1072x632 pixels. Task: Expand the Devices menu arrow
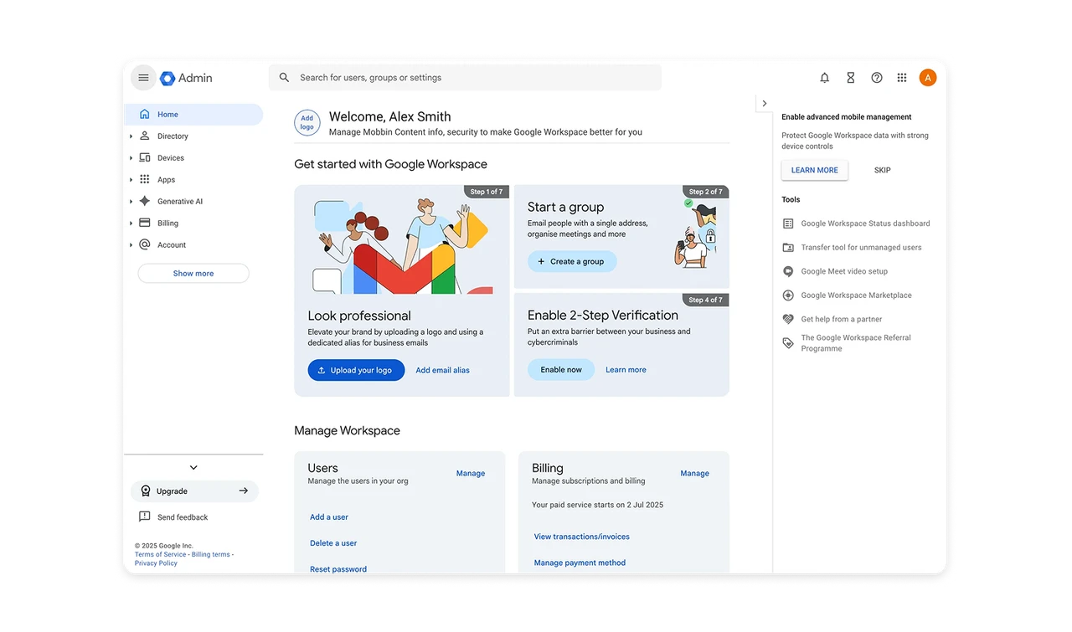[131, 158]
